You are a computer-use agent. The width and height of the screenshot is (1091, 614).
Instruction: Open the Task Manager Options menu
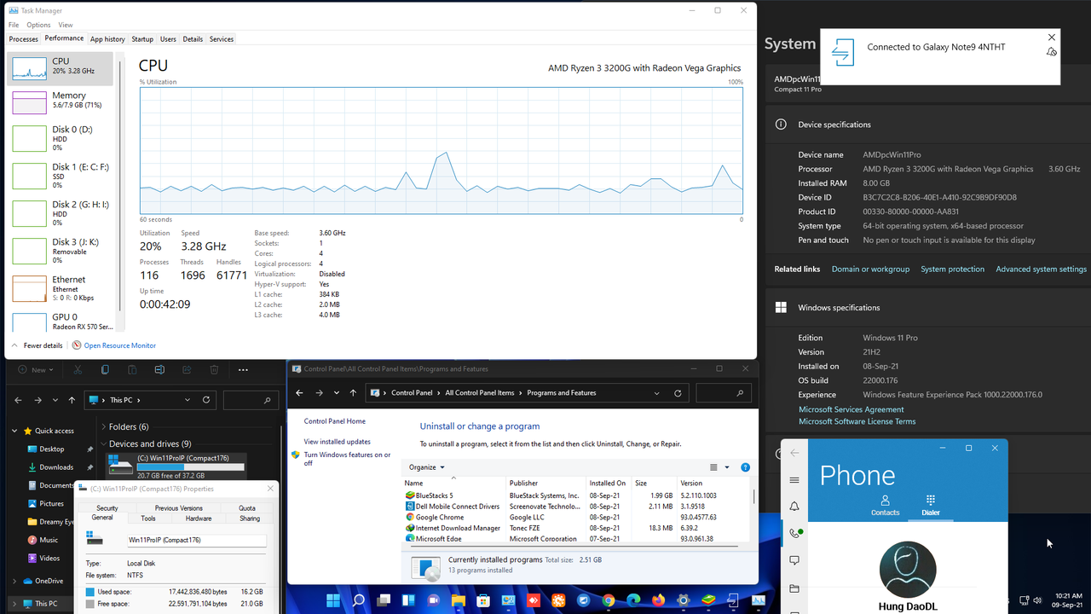click(x=38, y=25)
